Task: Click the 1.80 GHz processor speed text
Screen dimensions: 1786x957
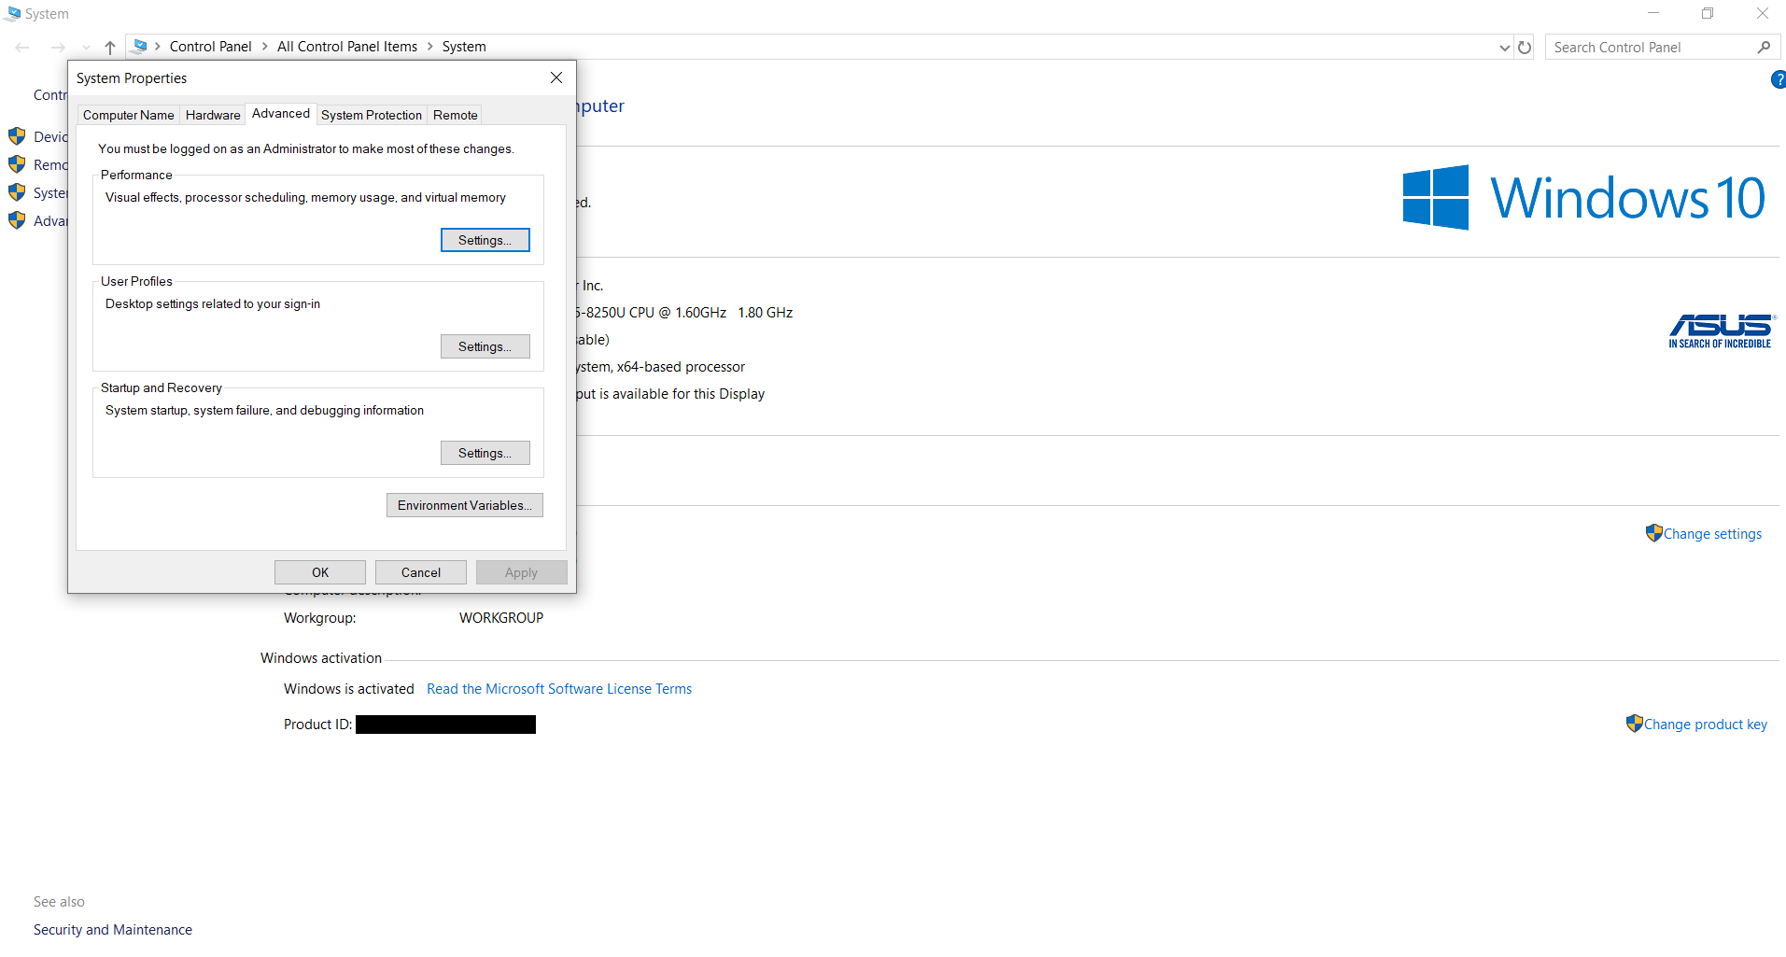Action: point(766,313)
